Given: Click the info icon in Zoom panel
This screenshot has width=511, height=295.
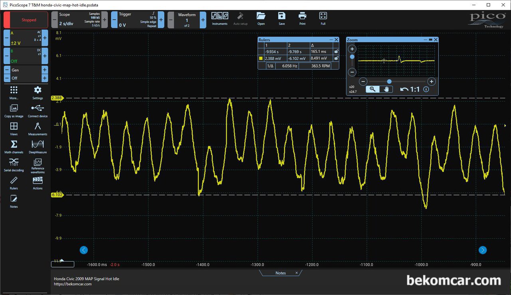Looking at the screenshot, I should 426,90.
